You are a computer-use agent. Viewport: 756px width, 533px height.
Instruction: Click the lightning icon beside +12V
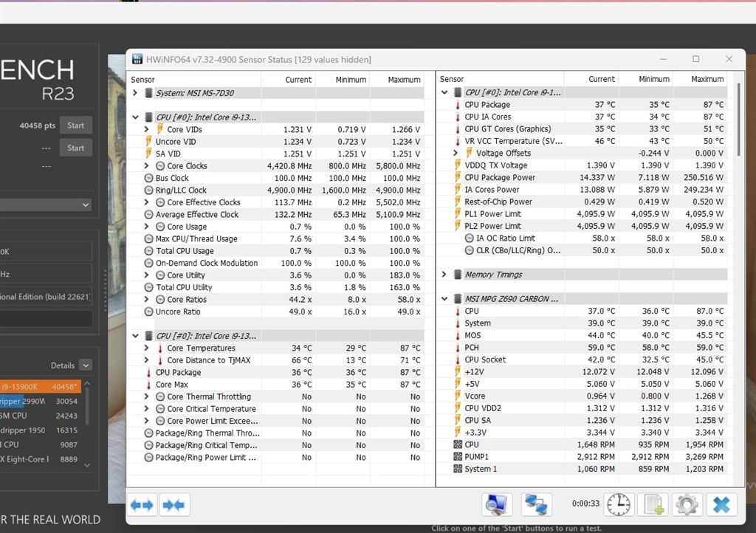tap(458, 371)
